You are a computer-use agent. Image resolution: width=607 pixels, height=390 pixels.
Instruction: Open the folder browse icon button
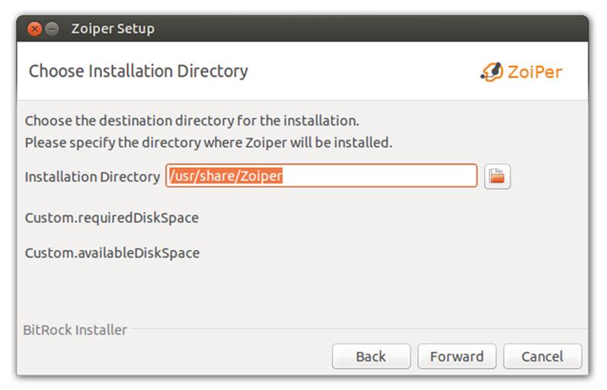(x=497, y=176)
